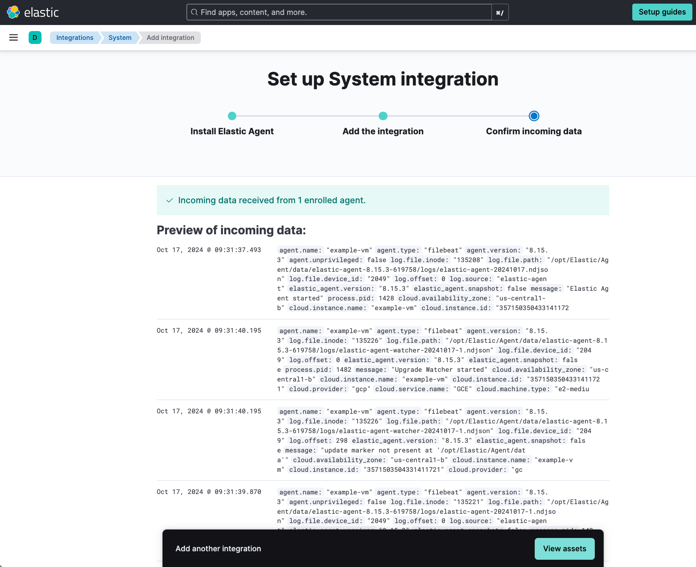Click the Add the integration step label
Screen dimensions: 696x567
coord(383,131)
